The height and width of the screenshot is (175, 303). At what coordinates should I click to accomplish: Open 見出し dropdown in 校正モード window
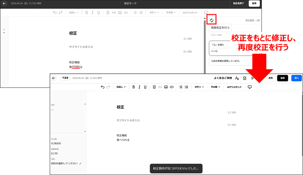tap(74, 12)
